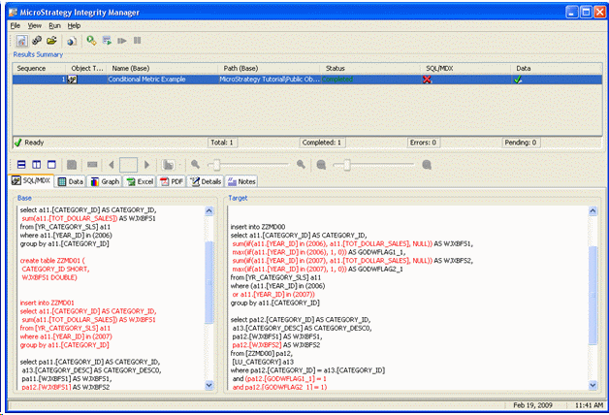The image size is (609, 415).
Task: Switch to the Data tab
Action: tap(70, 181)
